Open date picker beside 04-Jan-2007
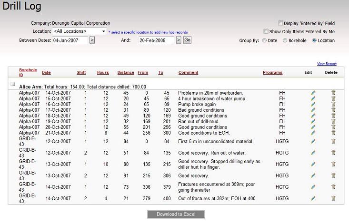This screenshot has height=224, width=349. [x=92, y=40]
